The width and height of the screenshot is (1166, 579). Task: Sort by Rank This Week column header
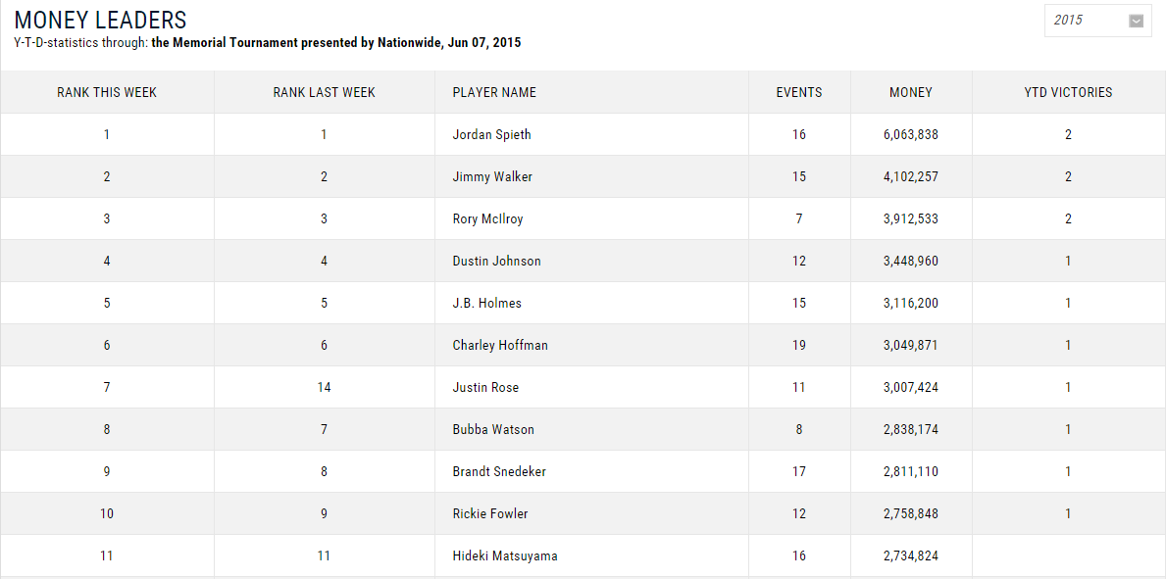[x=107, y=92]
